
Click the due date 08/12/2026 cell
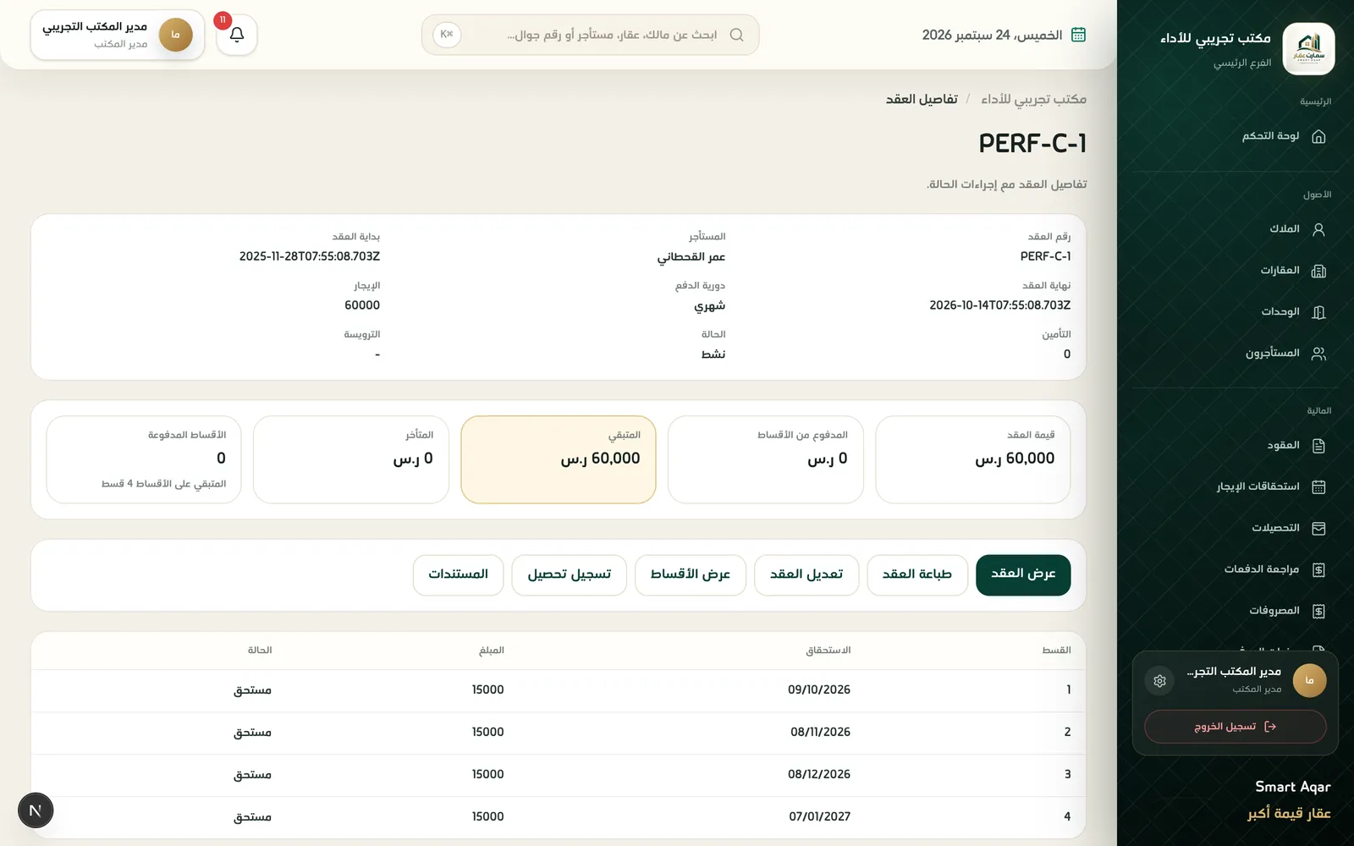tap(819, 775)
